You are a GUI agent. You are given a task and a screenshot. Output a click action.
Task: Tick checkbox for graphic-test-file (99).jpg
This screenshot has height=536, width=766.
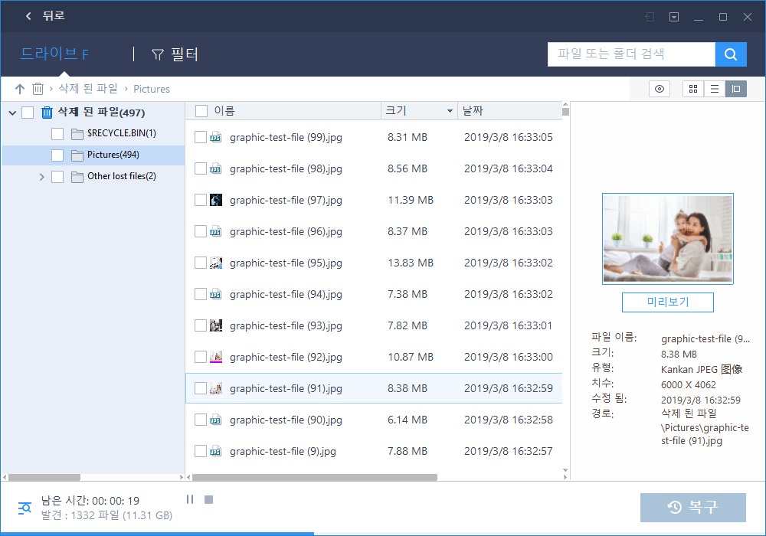pos(200,137)
